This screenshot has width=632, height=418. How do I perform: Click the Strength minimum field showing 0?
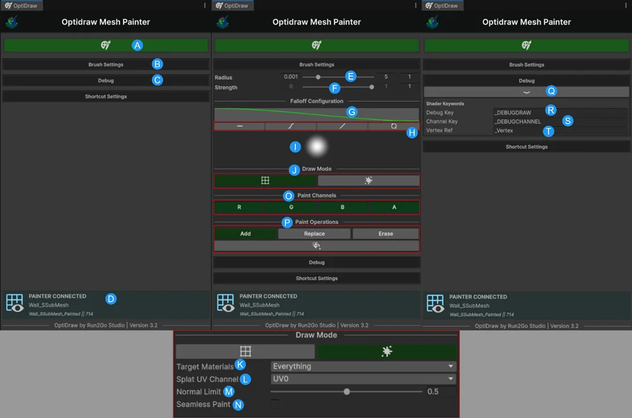290,86
